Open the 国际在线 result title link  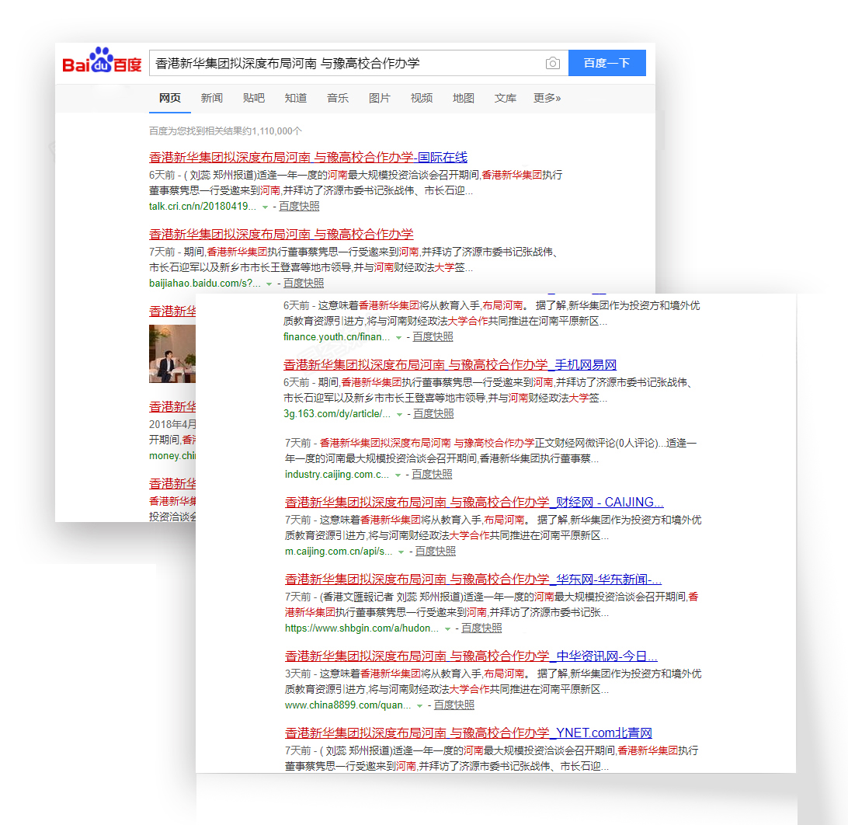[308, 158]
